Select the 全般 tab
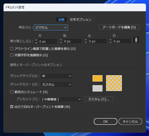This screenshot has width=149, height=136. (61, 20)
